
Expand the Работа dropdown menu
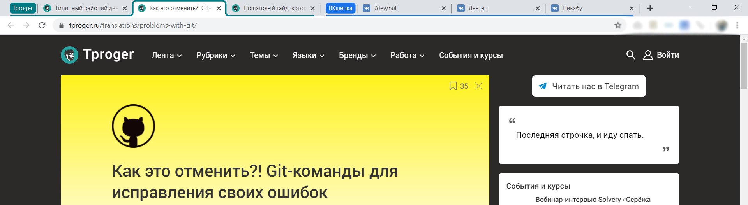[408, 55]
